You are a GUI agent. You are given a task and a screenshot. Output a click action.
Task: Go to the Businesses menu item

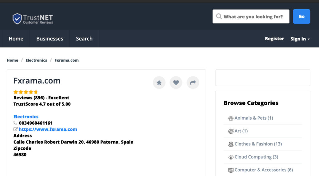point(50,39)
